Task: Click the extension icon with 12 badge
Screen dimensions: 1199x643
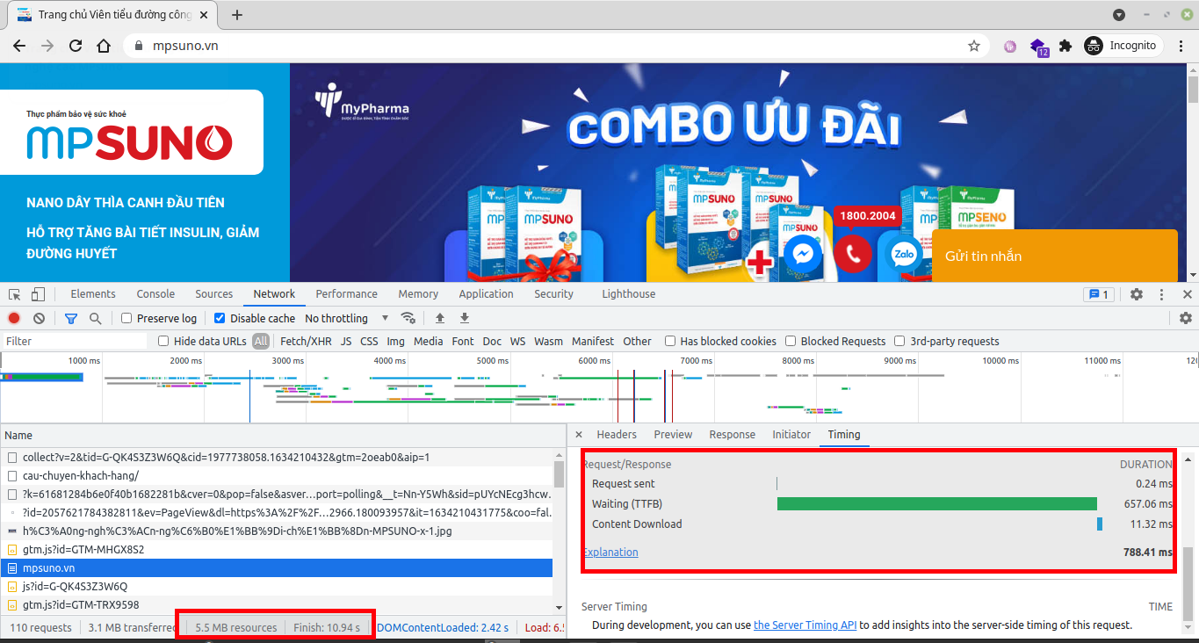Action: 1038,47
